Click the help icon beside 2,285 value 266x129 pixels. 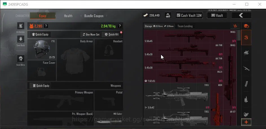click(x=46, y=26)
